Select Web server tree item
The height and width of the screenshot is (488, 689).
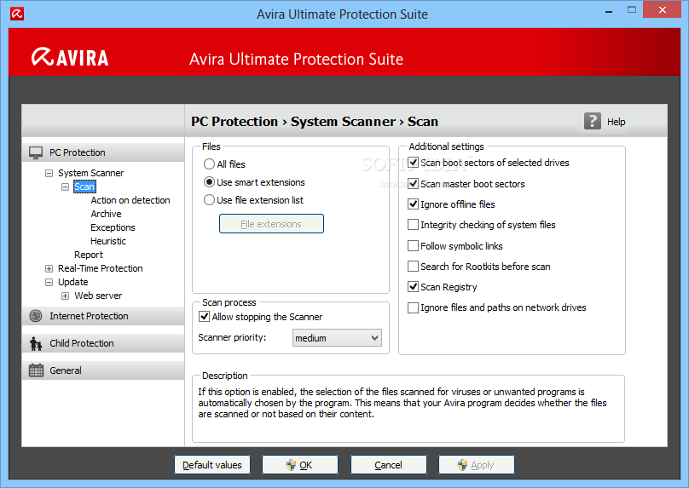point(98,296)
